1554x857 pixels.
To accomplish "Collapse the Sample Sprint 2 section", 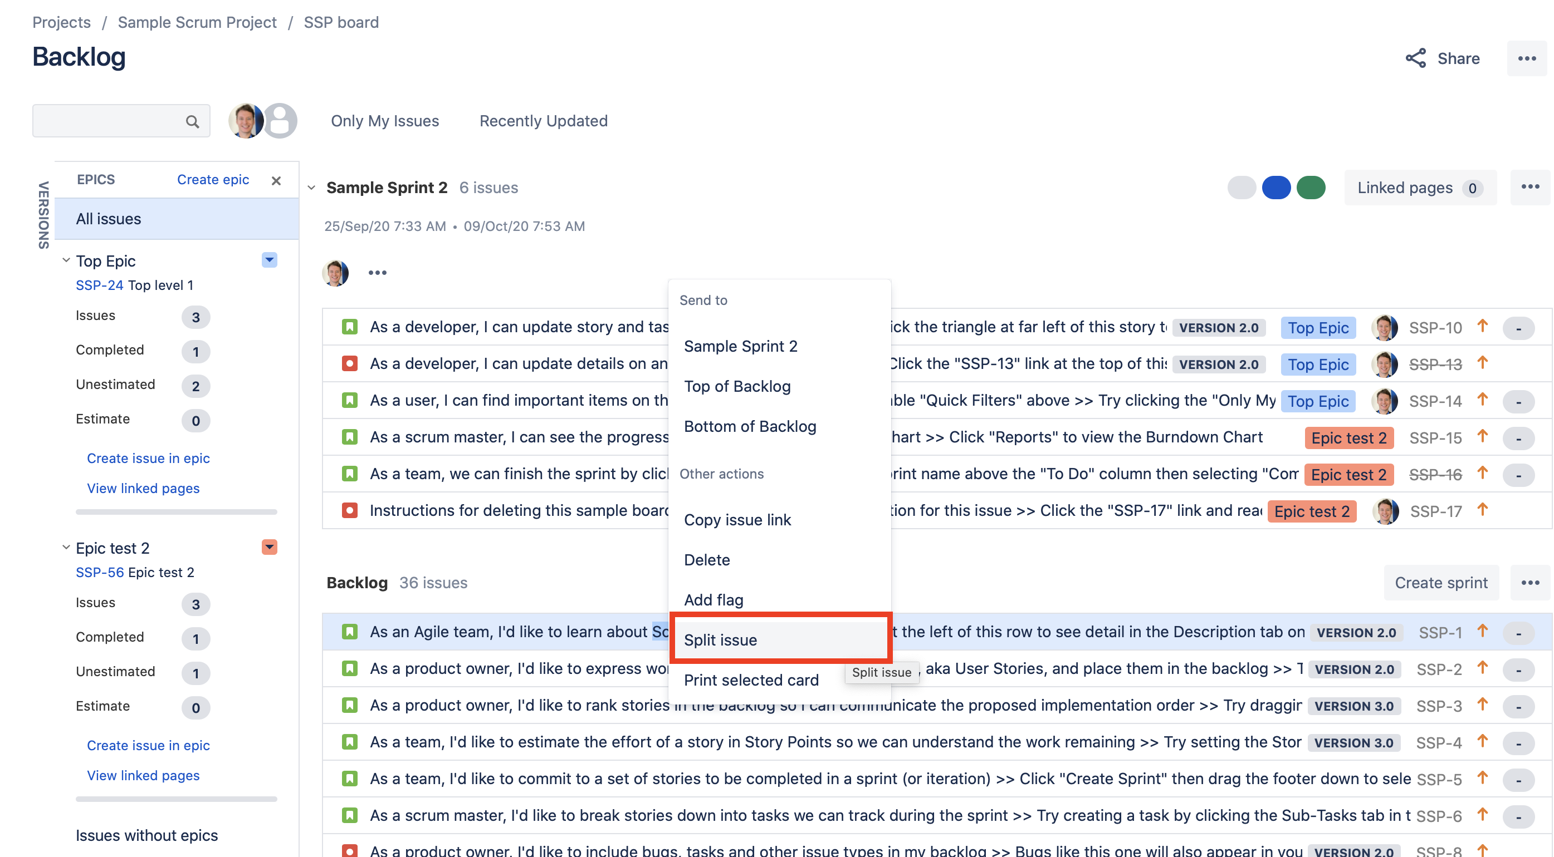I will coord(311,188).
